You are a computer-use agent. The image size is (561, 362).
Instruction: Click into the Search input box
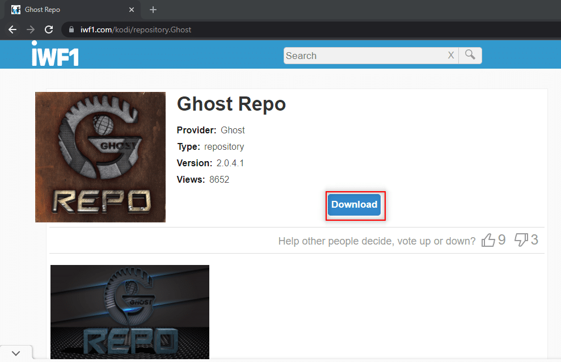click(365, 56)
